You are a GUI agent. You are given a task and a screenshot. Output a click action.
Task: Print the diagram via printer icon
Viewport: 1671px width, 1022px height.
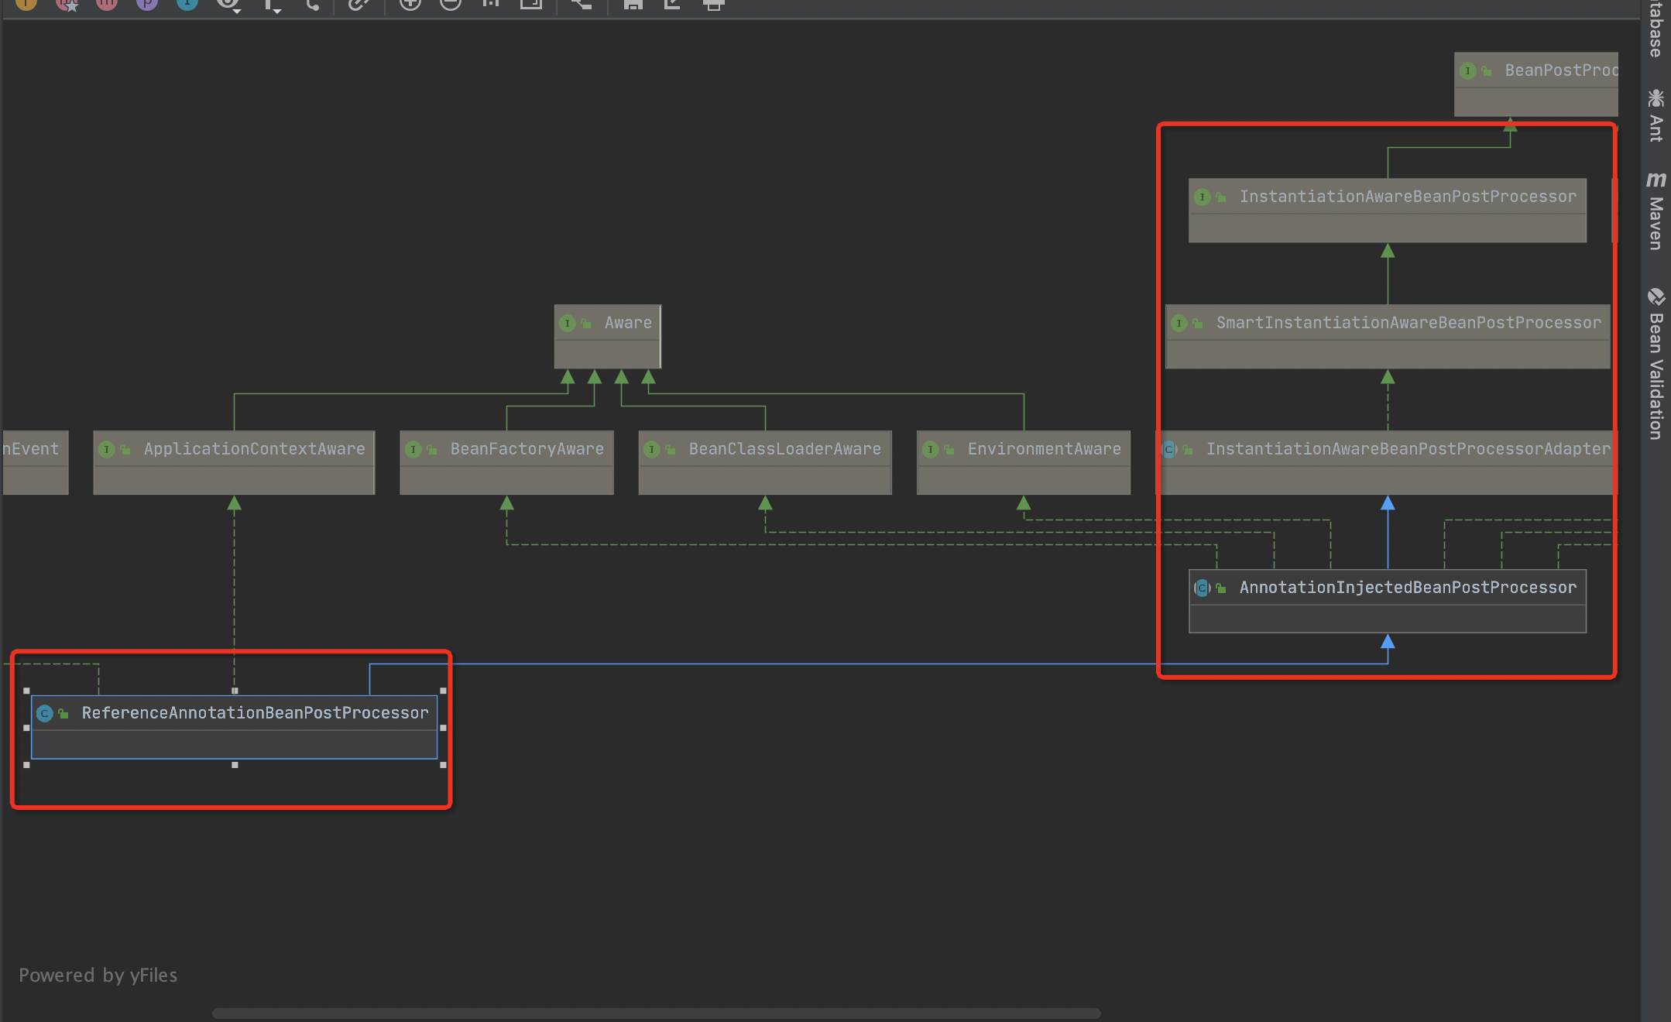[x=714, y=4]
